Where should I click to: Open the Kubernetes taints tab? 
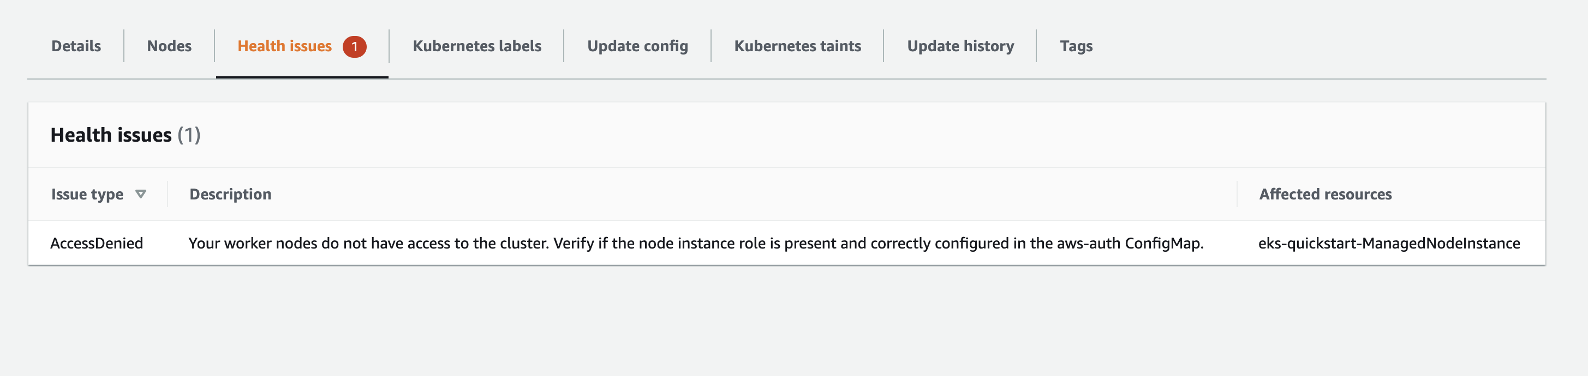point(798,46)
